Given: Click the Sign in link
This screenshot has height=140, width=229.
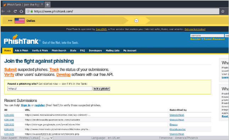Looking at the screenshot, I should tap(26, 105).
